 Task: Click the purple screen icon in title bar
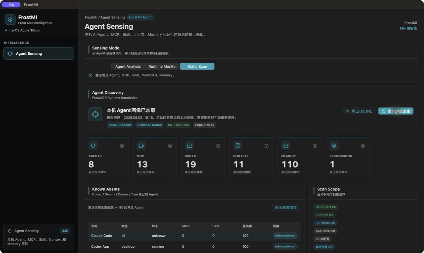point(11,5)
